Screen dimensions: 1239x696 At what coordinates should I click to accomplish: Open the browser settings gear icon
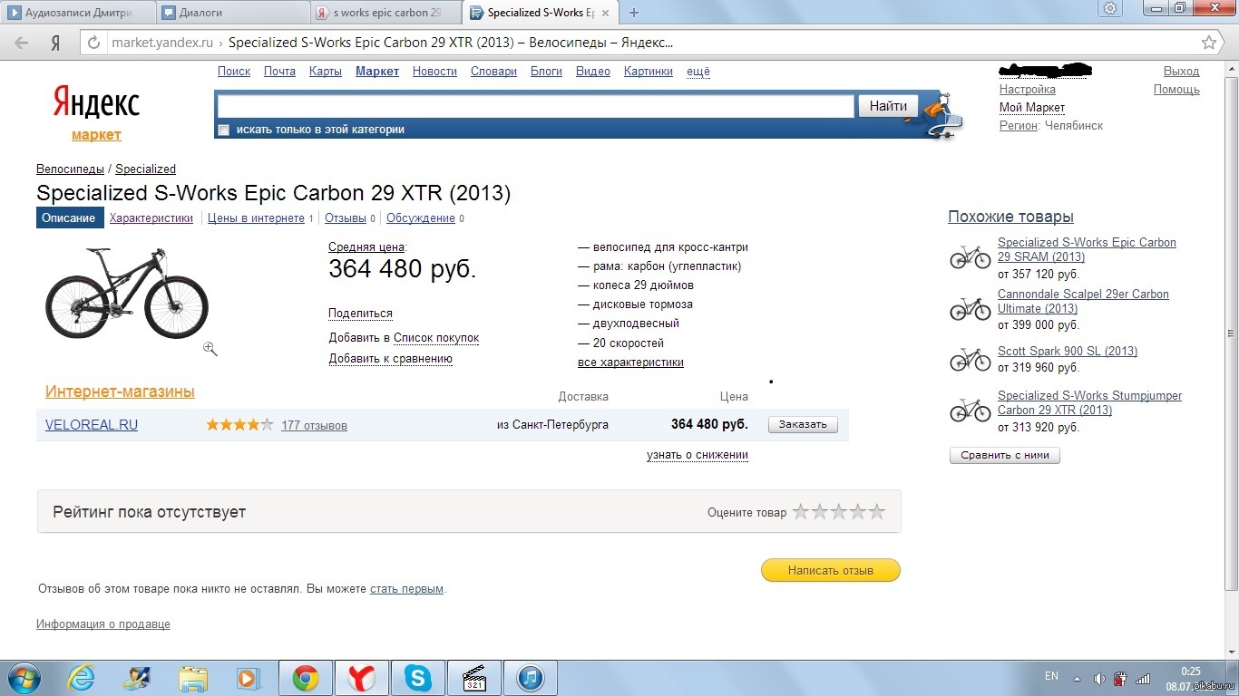point(1111,8)
